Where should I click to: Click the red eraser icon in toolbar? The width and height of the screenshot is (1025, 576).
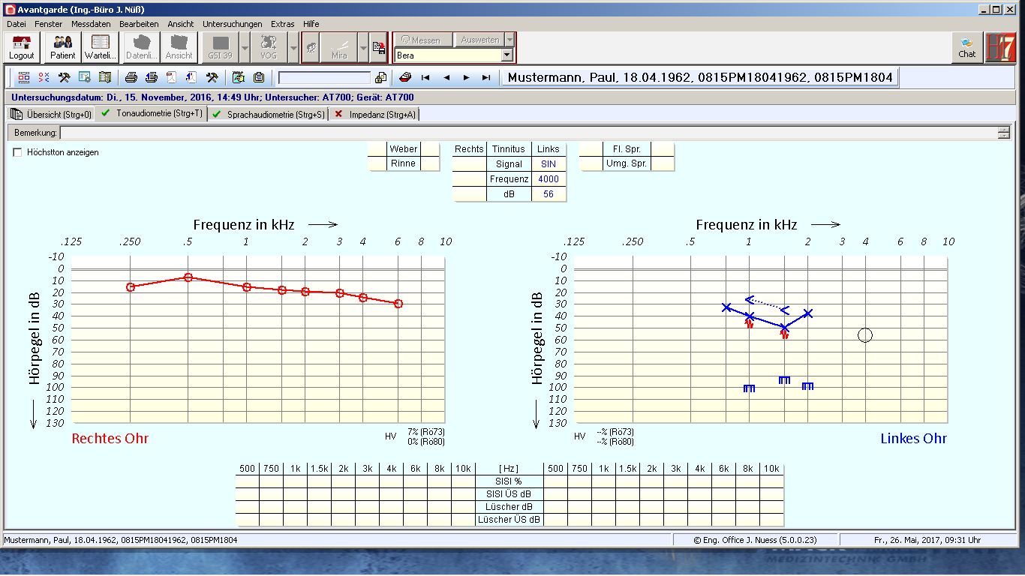pos(405,77)
